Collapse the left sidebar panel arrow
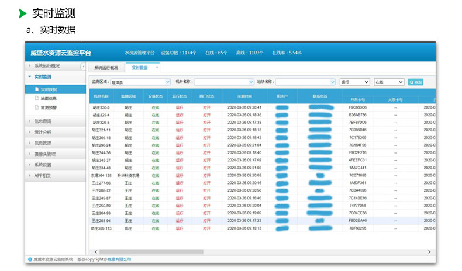Viewport: 462px width, 271px height. coord(82,67)
